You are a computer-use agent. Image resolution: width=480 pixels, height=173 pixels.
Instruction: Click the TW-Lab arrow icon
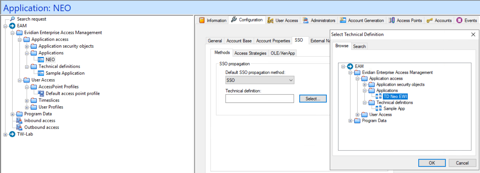coord(12,134)
